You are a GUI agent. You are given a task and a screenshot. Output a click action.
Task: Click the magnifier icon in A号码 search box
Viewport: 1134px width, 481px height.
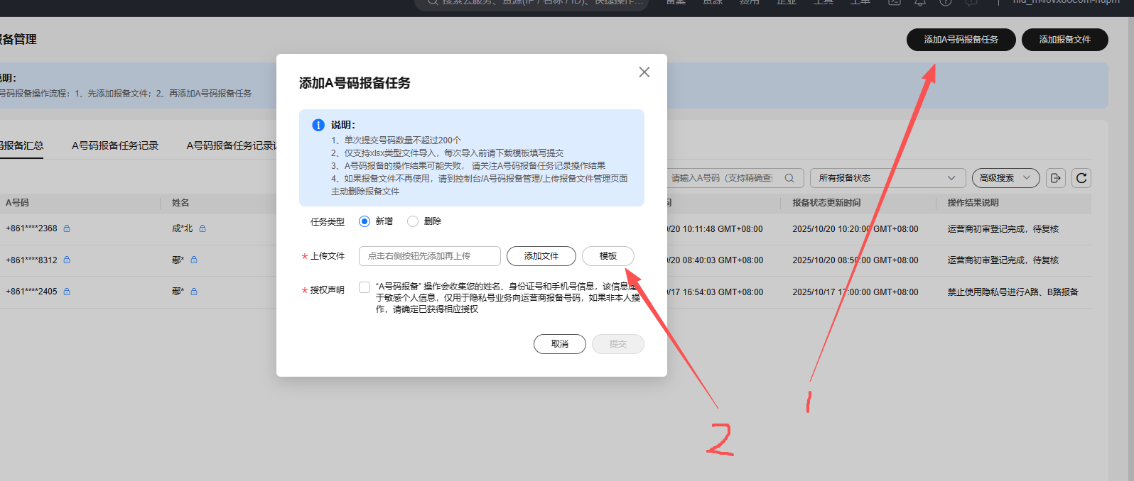tap(789, 178)
